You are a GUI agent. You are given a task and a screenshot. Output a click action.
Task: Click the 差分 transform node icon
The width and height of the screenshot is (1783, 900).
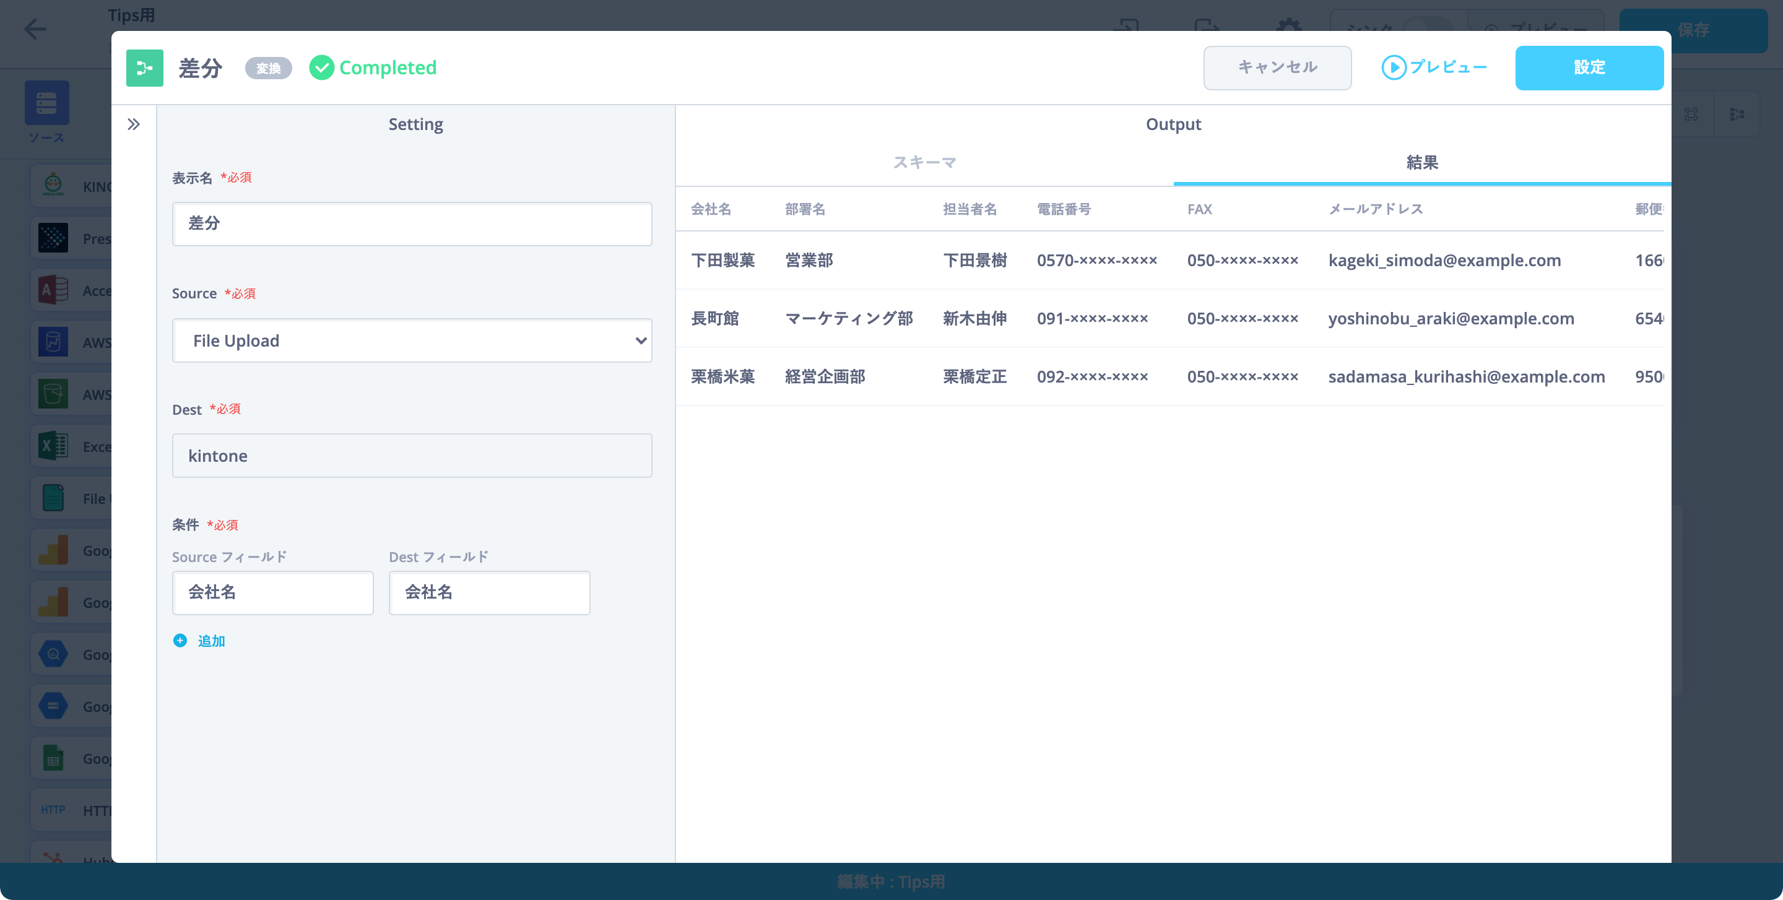pos(145,68)
